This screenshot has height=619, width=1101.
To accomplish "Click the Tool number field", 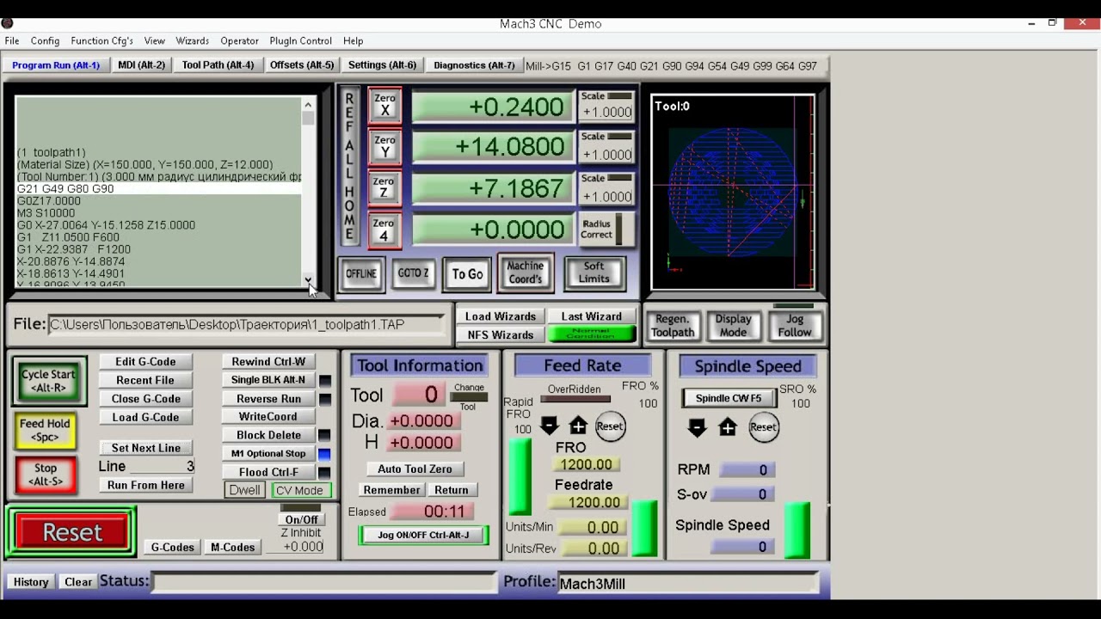I will pyautogui.click(x=417, y=395).
